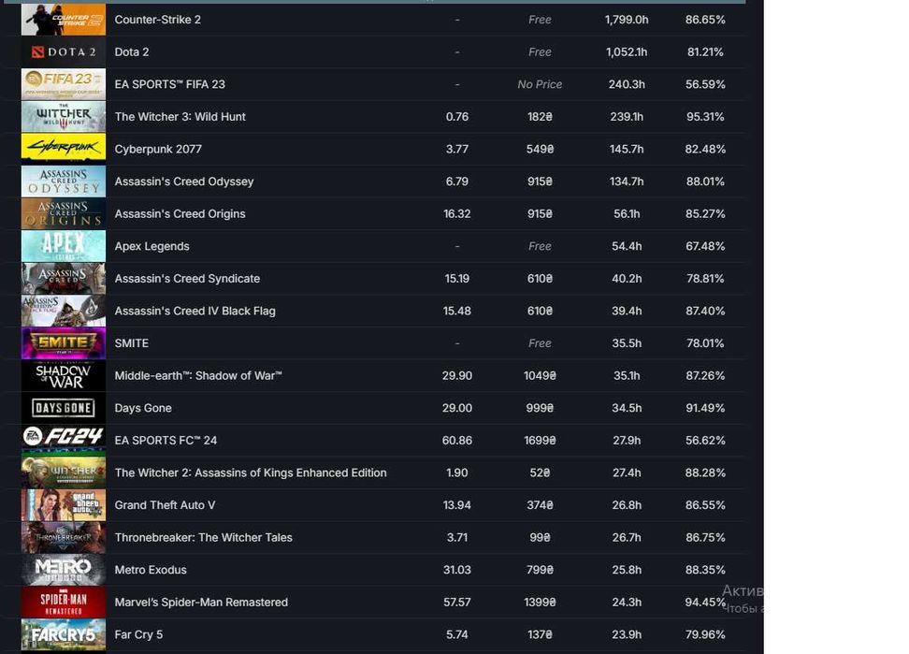Click the 99₴ price for Thronebreaker

540,537
